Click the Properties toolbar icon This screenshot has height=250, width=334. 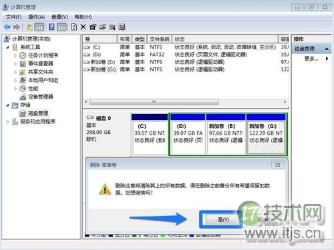pyautogui.click(x=93, y=27)
